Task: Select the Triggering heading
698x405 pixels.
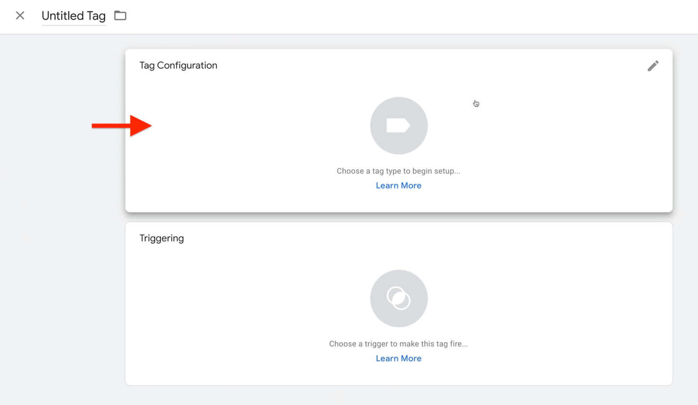Action: (162, 238)
